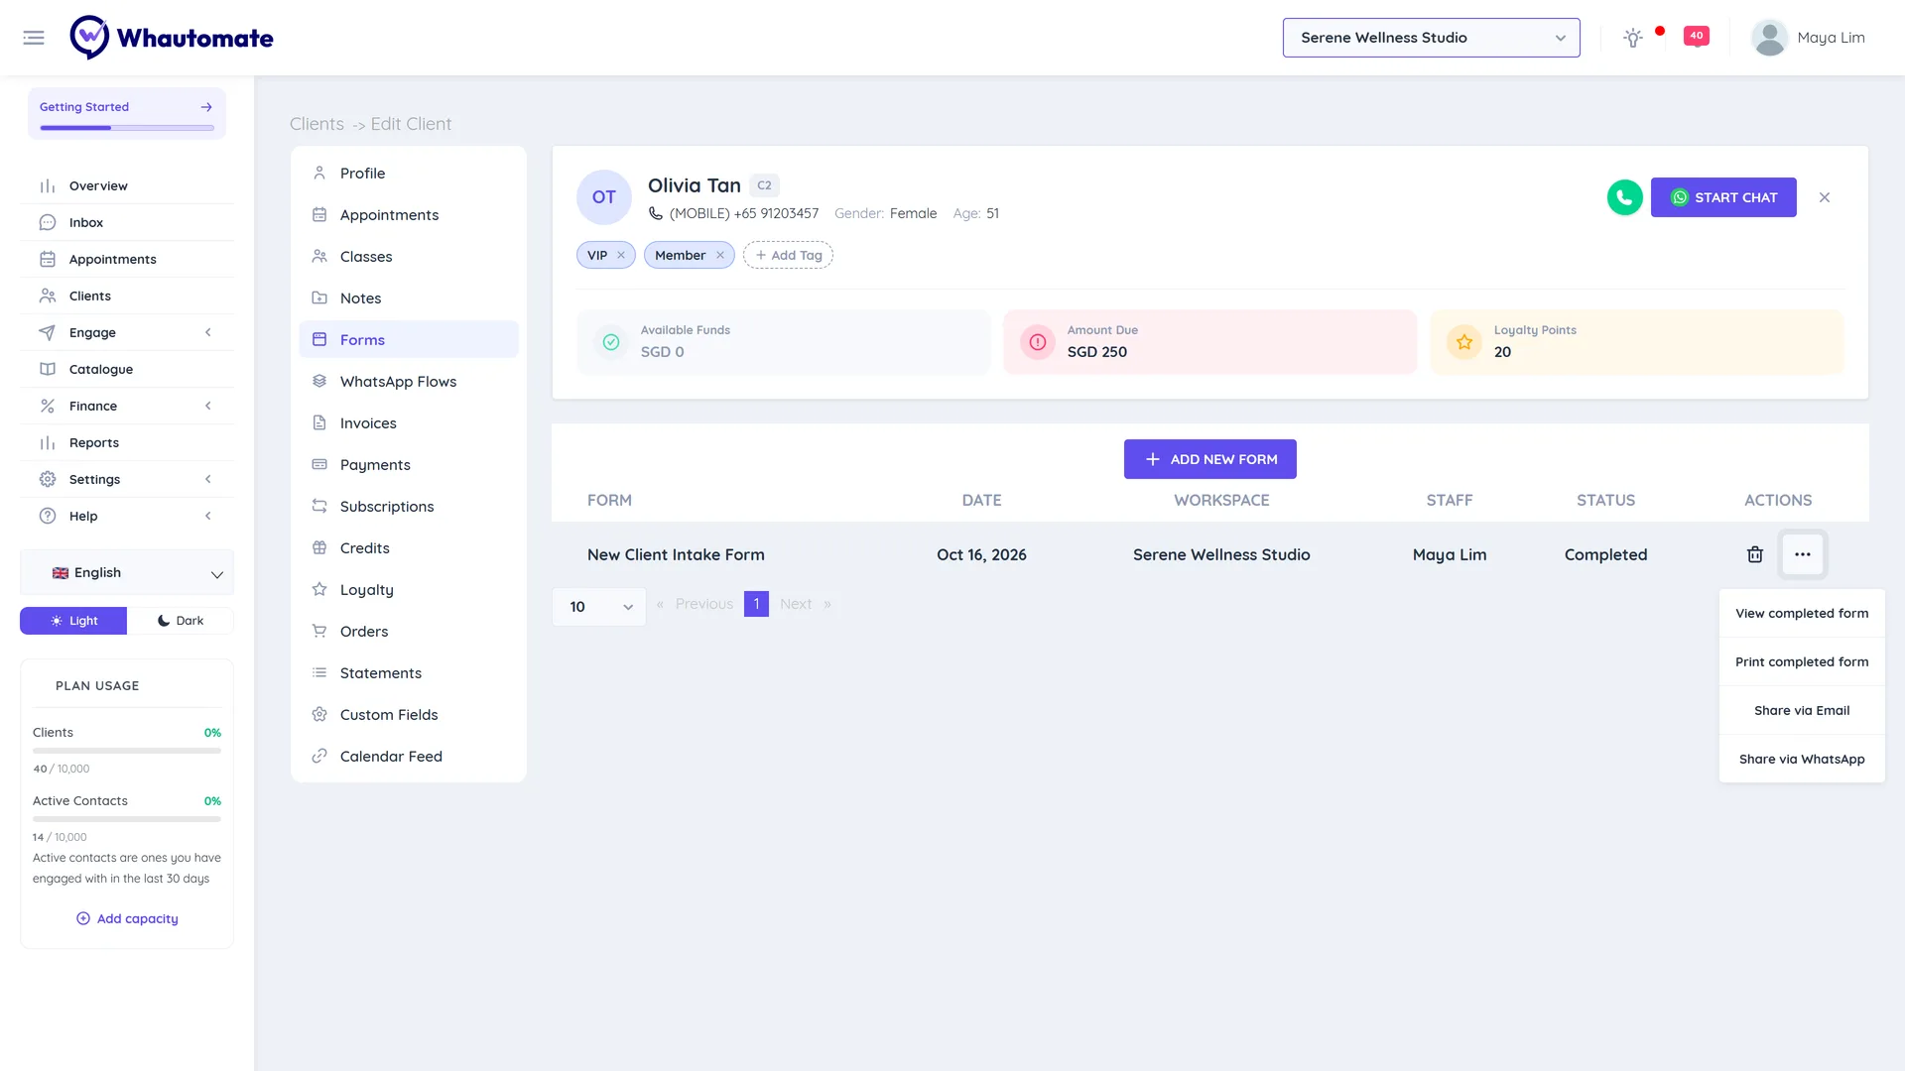
Task: Click the lightbulb tips icon
Action: tap(1632, 38)
